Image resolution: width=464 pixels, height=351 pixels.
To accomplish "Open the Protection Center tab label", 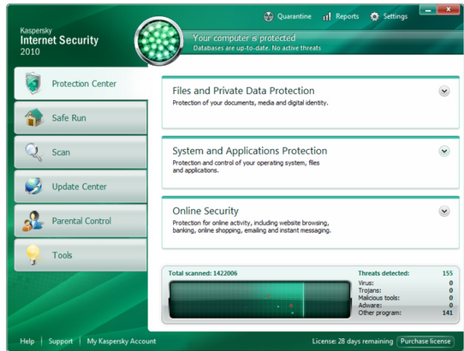I will point(84,84).
